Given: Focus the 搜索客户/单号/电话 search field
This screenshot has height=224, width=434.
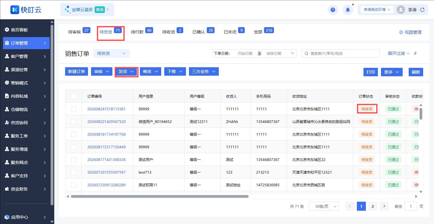Looking at the screenshot, I should [x=341, y=53].
